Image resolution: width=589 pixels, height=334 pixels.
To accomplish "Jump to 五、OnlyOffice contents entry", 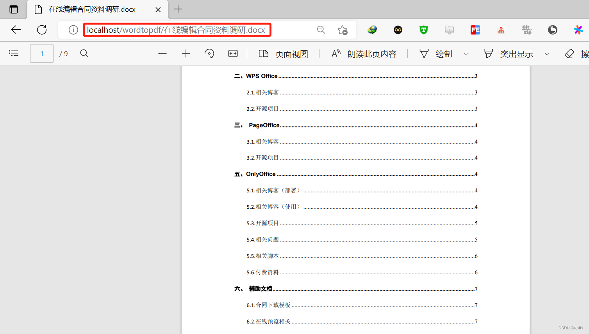I will pyautogui.click(x=356, y=174).
